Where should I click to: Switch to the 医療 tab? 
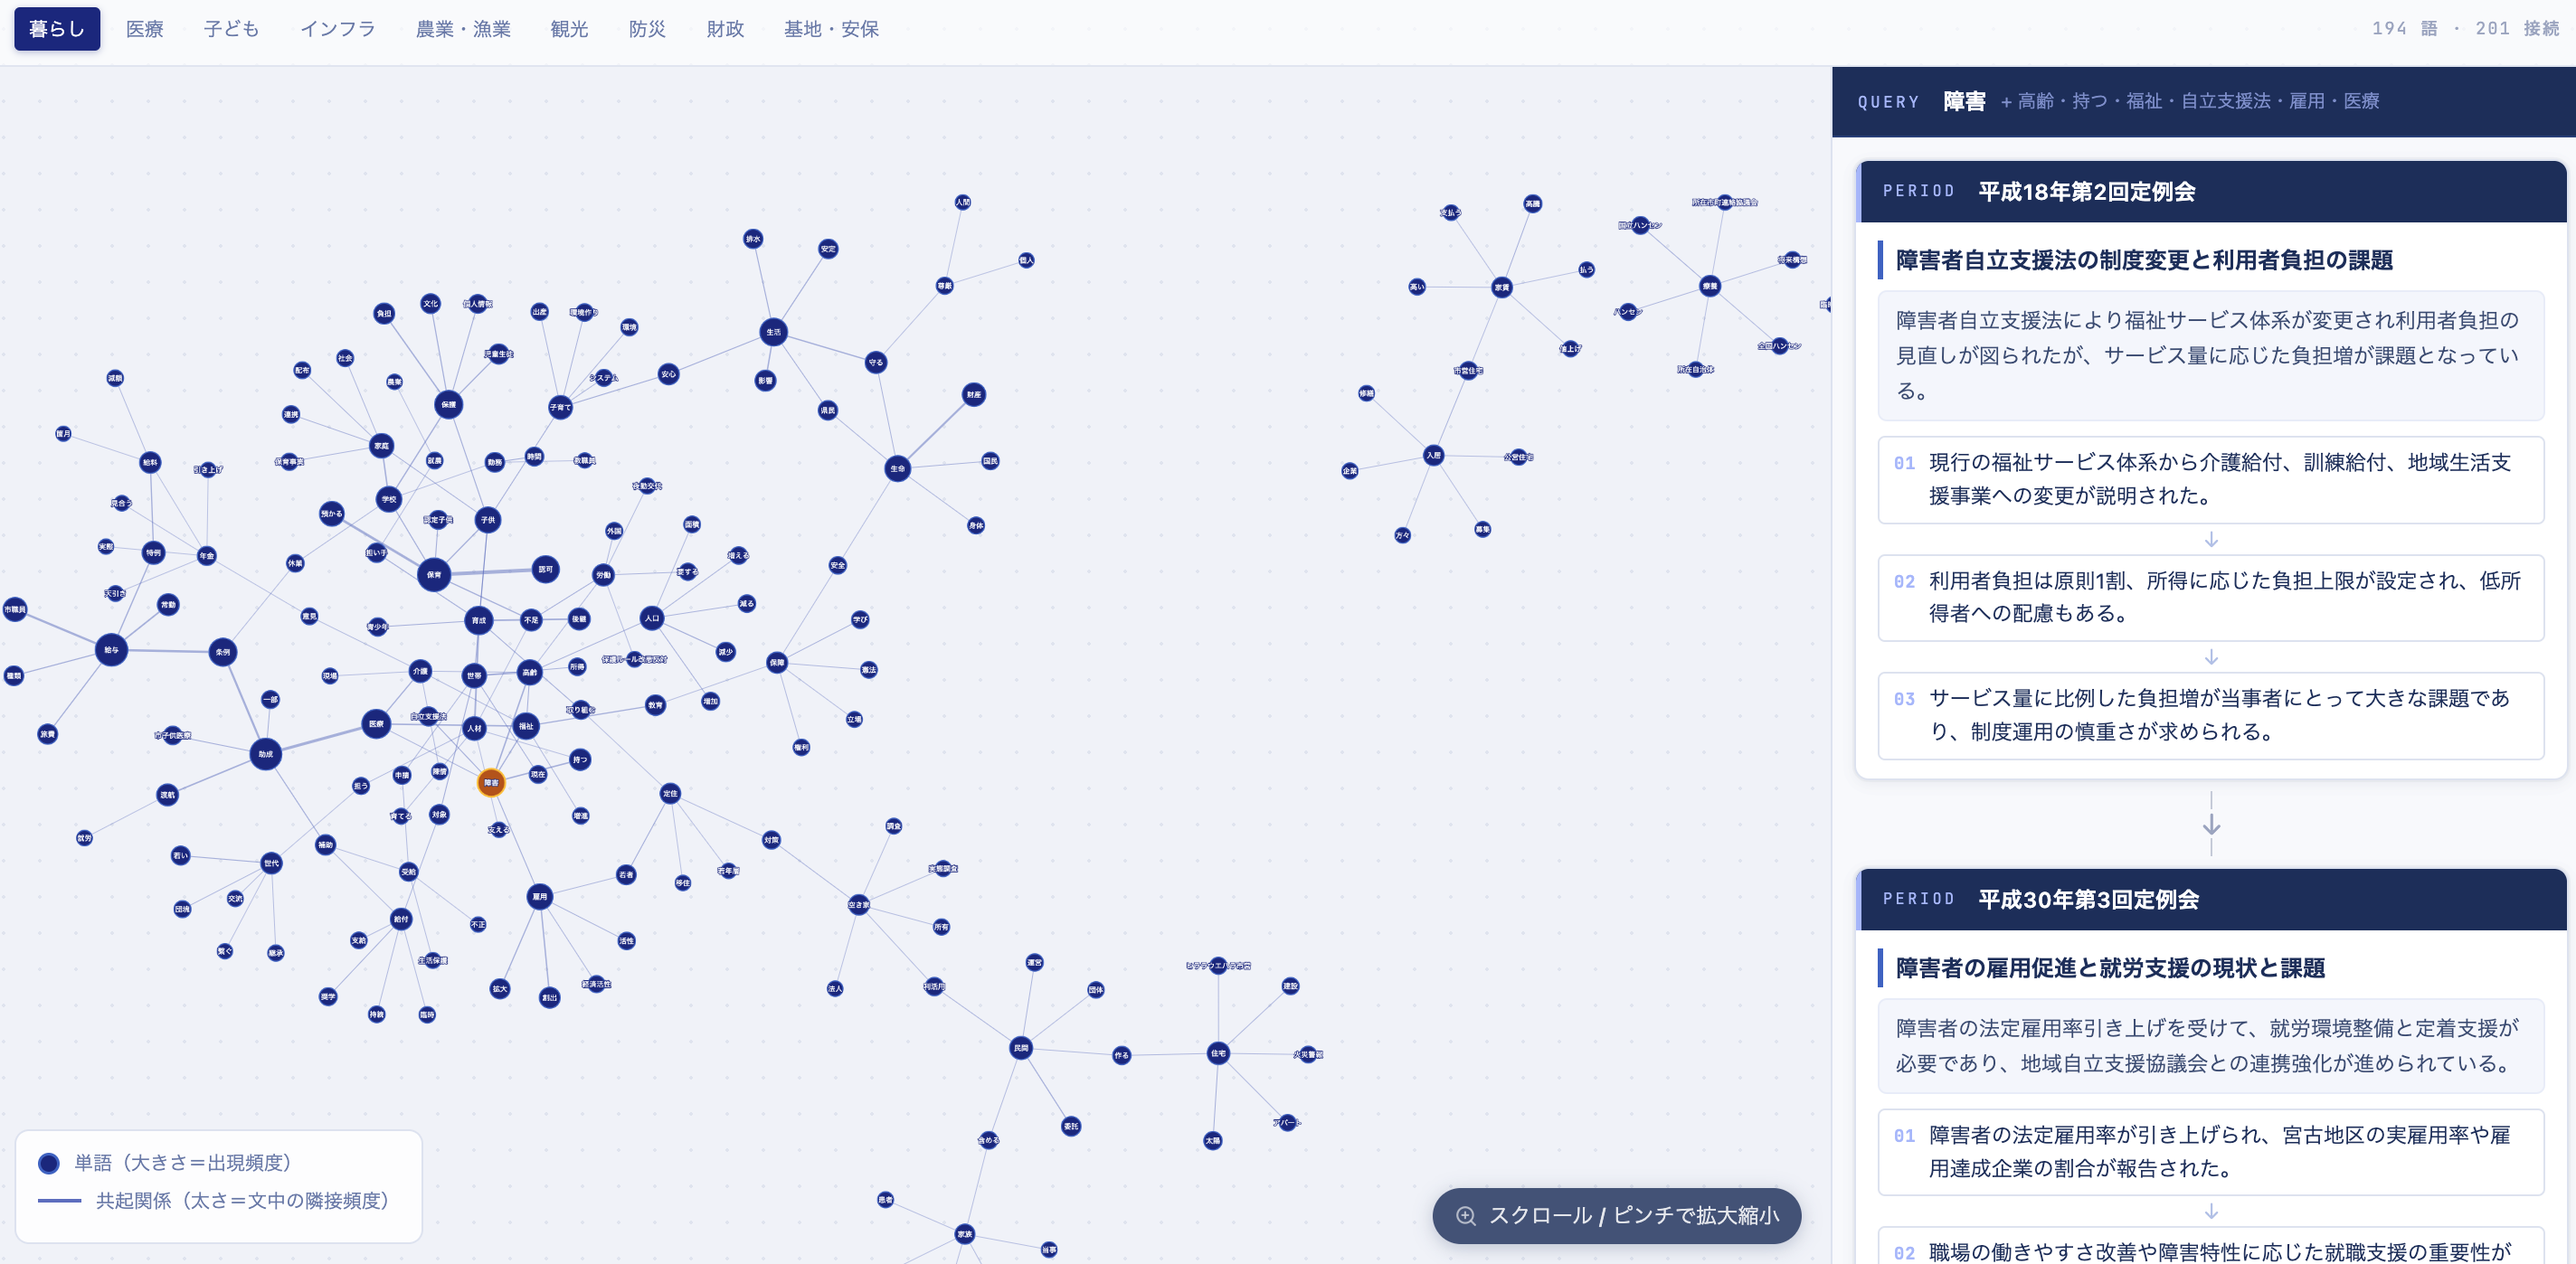(x=145, y=29)
